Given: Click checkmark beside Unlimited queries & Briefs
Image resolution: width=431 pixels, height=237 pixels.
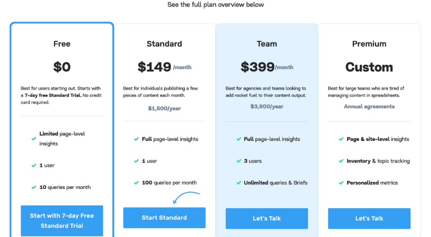Looking at the screenshot, I should pyautogui.click(x=238, y=183).
